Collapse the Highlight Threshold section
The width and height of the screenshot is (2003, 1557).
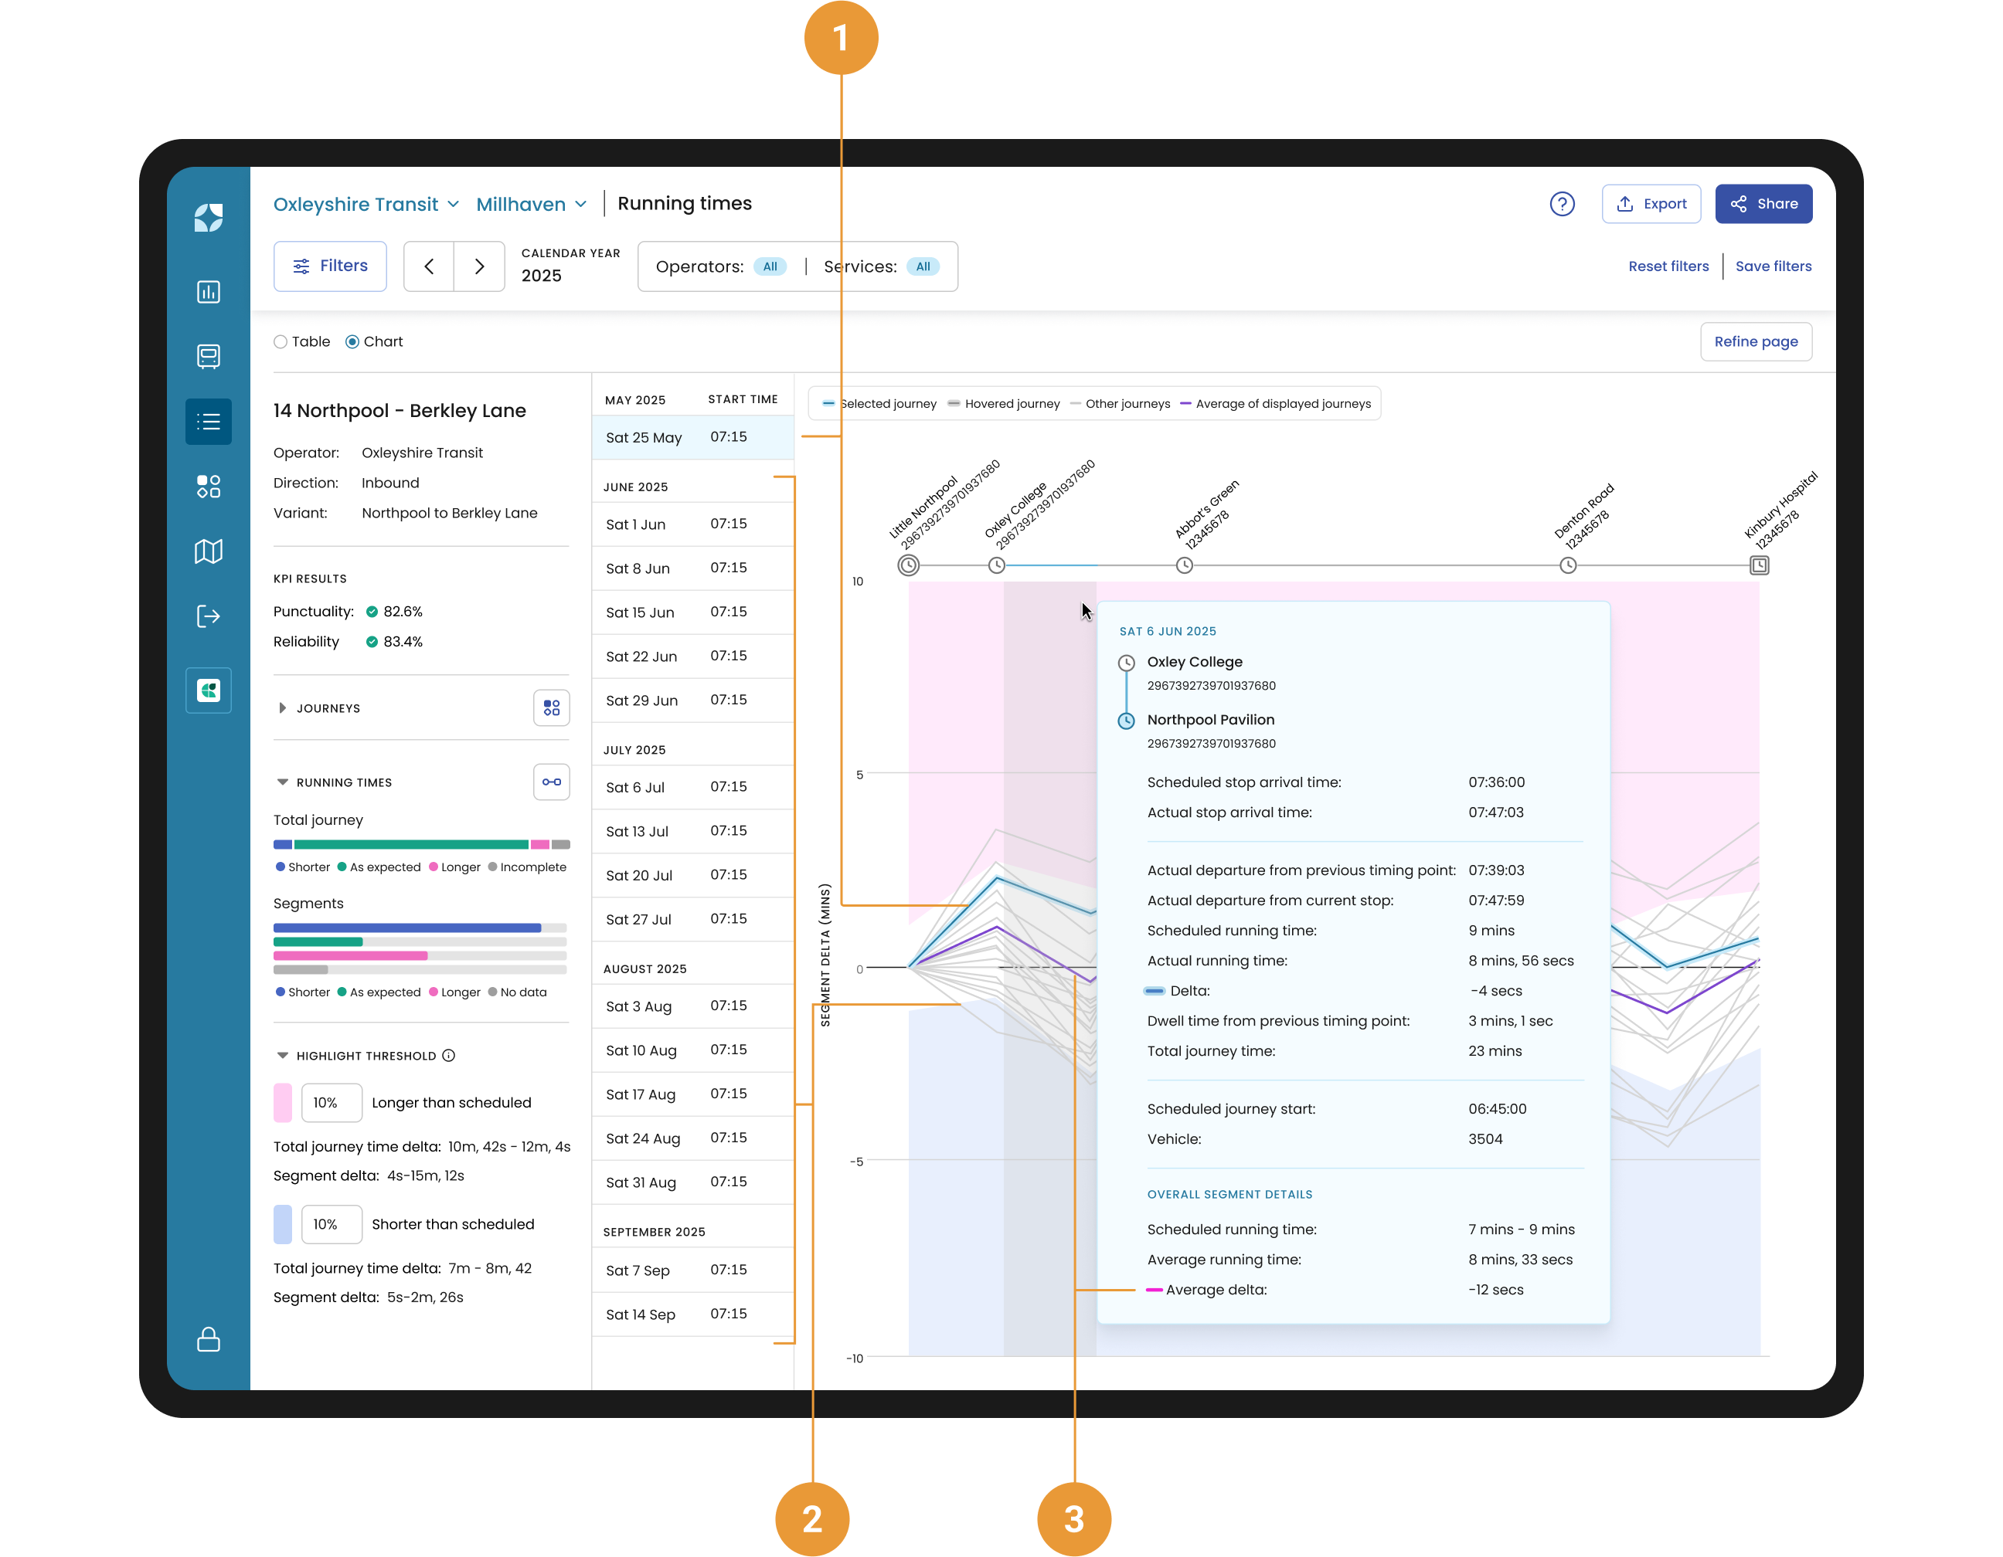(283, 1055)
